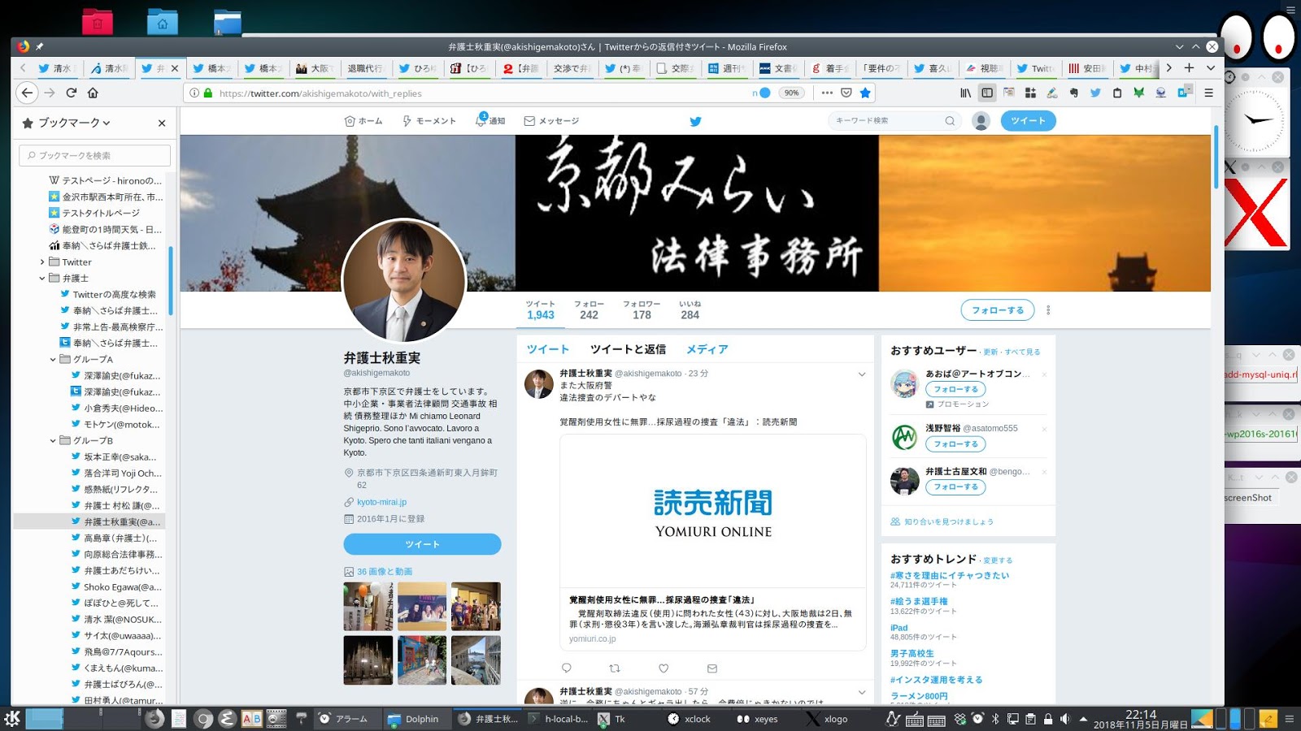
Task: Open bookmark Twitterの高度な検索
Action: 108,295
